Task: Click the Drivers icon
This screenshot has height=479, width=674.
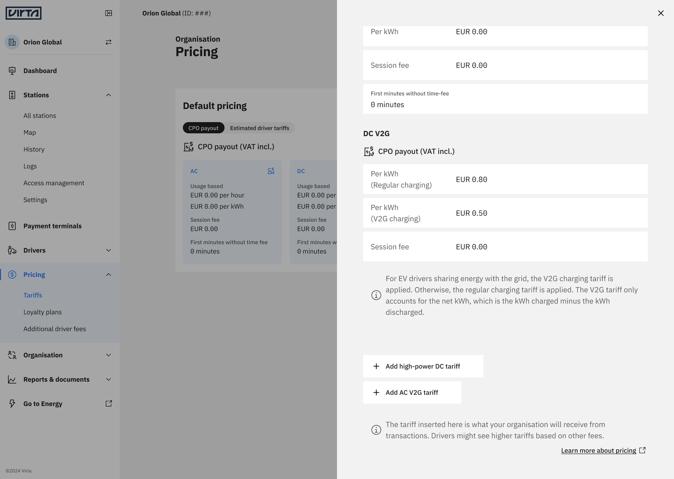Action: coord(12,251)
